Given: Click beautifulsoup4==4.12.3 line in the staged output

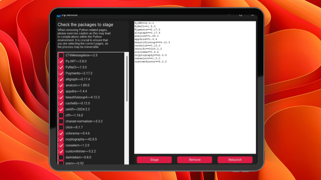Looking at the screenshot, I should [x=152, y=42].
